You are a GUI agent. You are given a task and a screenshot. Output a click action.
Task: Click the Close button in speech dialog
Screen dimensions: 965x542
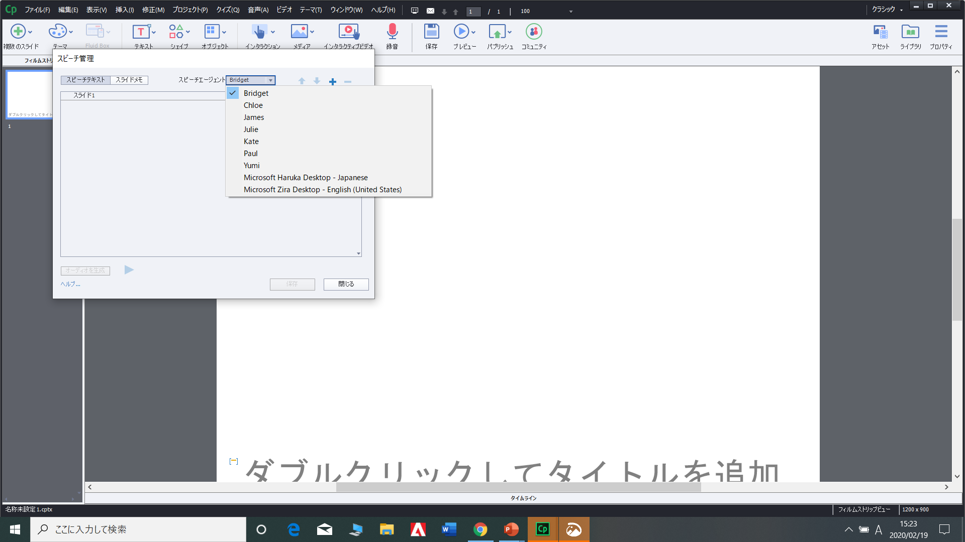pyautogui.click(x=346, y=284)
